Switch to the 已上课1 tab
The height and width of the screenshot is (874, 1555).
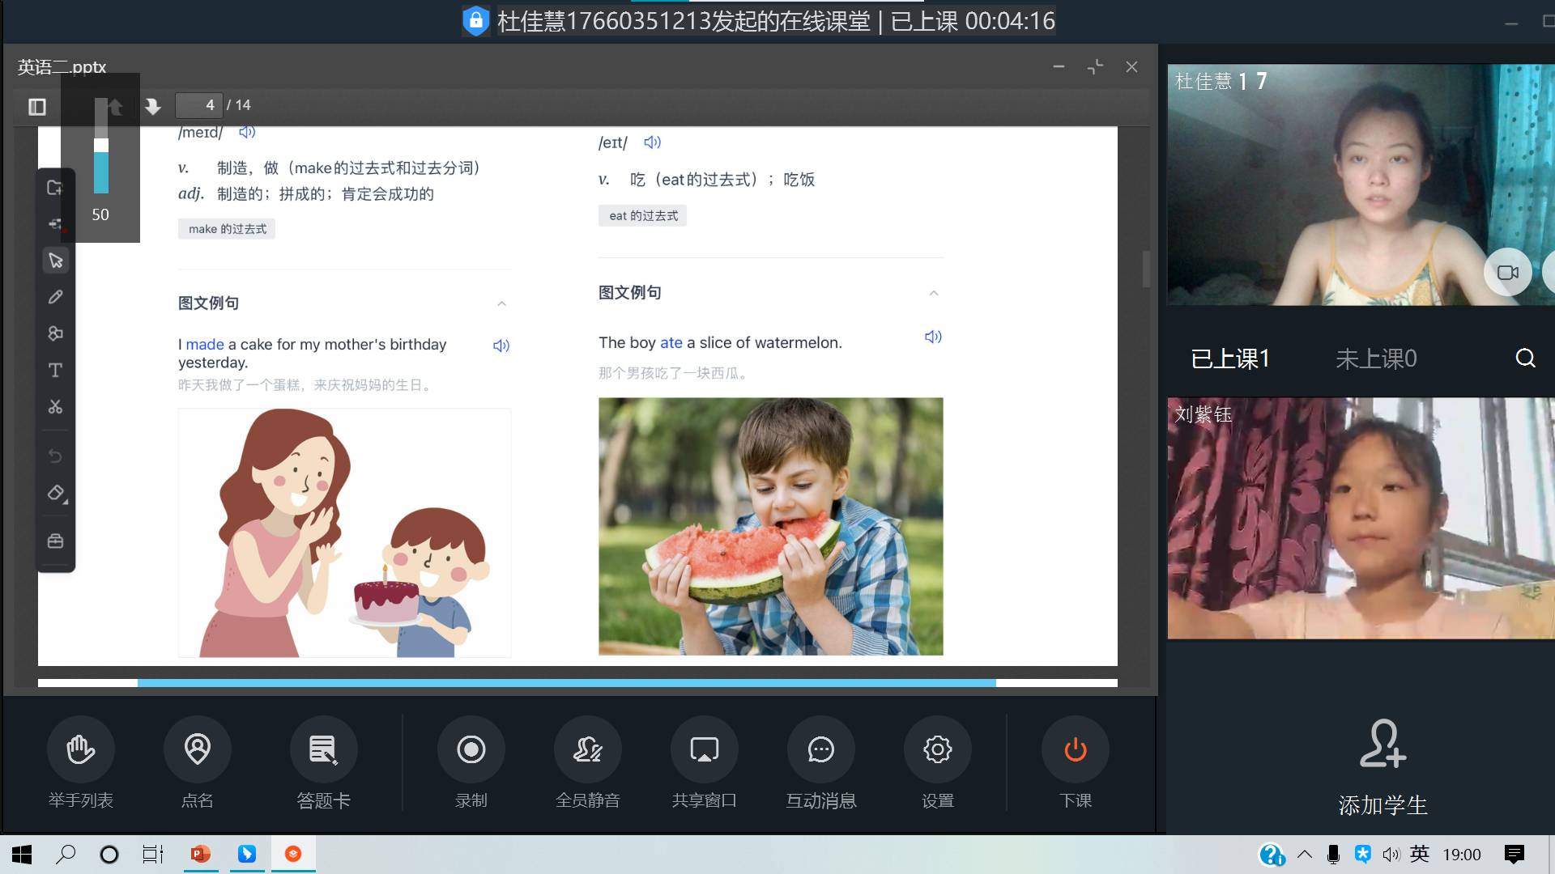pyautogui.click(x=1230, y=359)
